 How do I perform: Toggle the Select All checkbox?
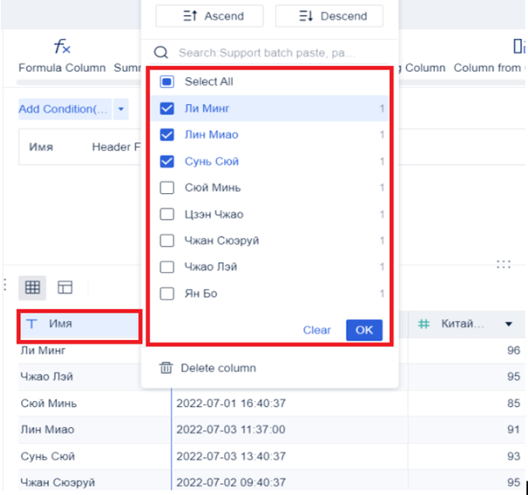coord(167,82)
